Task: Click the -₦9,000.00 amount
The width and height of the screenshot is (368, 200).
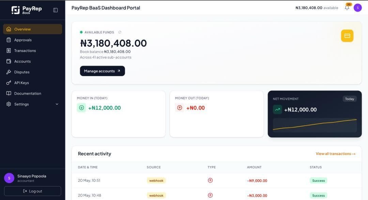Action: [x=257, y=181]
